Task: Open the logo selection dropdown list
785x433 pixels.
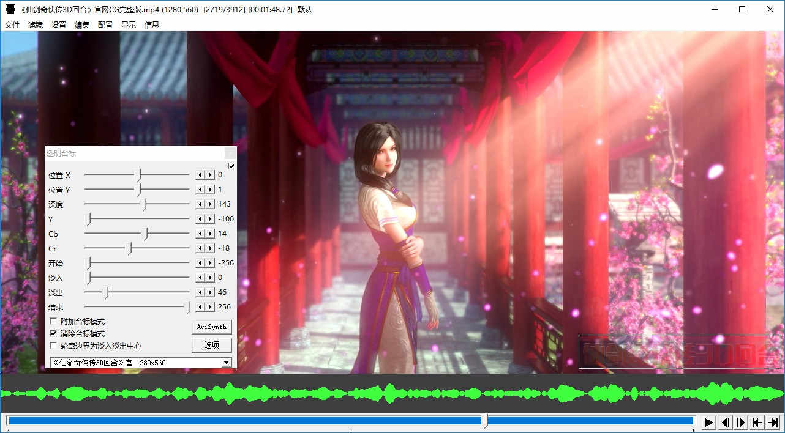Action: click(226, 363)
